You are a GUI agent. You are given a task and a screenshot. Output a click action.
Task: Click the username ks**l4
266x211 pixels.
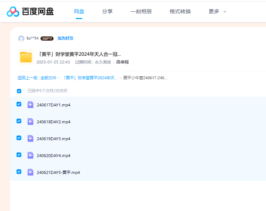pyautogui.click(x=33, y=38)
